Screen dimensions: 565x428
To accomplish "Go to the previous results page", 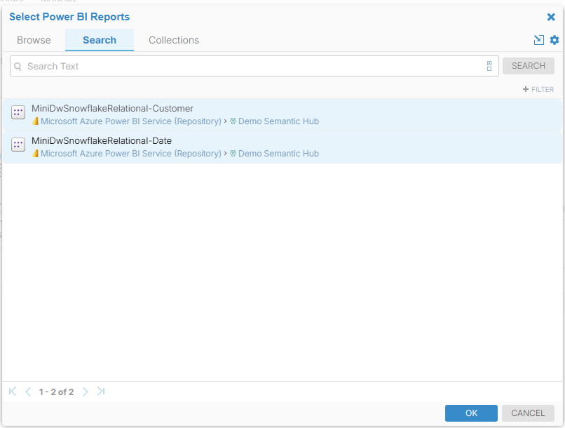I will (28, 392).
